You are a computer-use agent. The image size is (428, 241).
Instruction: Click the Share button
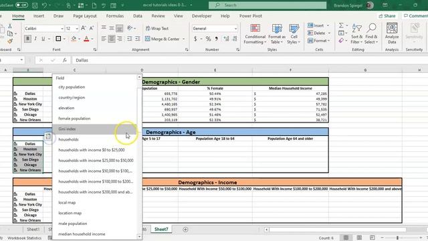click(x=387, y=16)
